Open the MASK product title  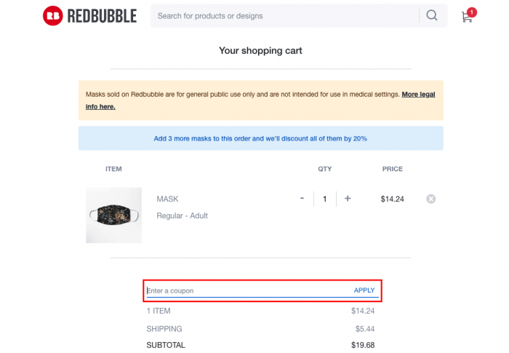(167, 199)
